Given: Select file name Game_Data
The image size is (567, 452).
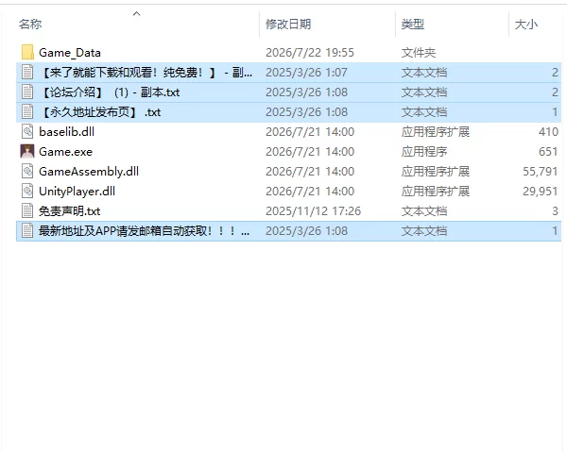Looking at the screenshot, I should [x=70, y=53].
